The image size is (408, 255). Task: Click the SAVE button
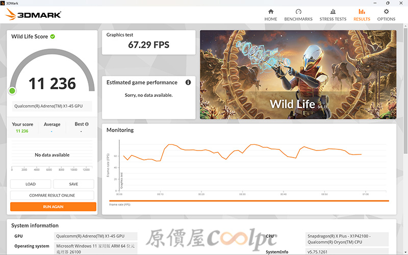pos(73,184)
